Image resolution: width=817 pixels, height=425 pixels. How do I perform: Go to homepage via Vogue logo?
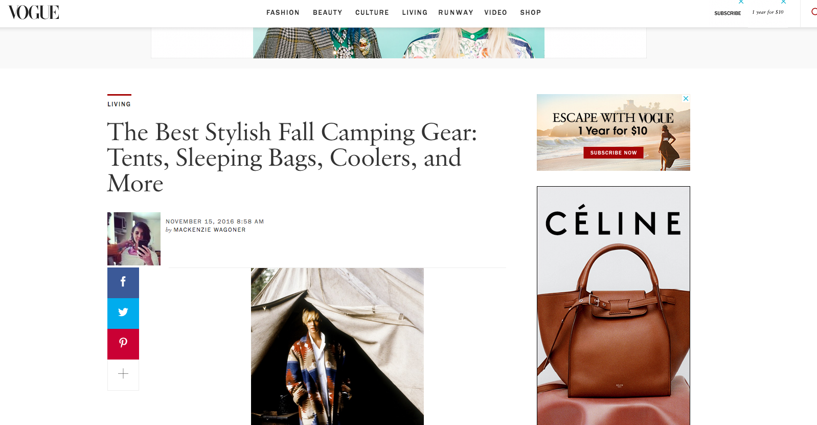point(34,12)
